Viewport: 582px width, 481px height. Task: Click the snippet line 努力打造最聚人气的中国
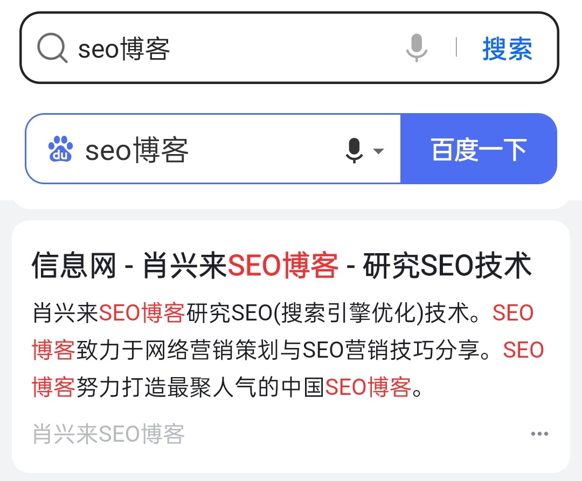[200, 387]
